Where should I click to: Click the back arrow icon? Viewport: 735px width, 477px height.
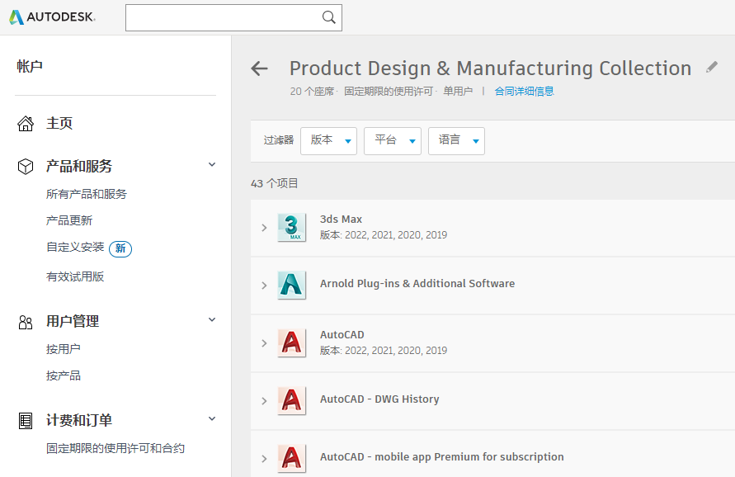tap(260, 68)
